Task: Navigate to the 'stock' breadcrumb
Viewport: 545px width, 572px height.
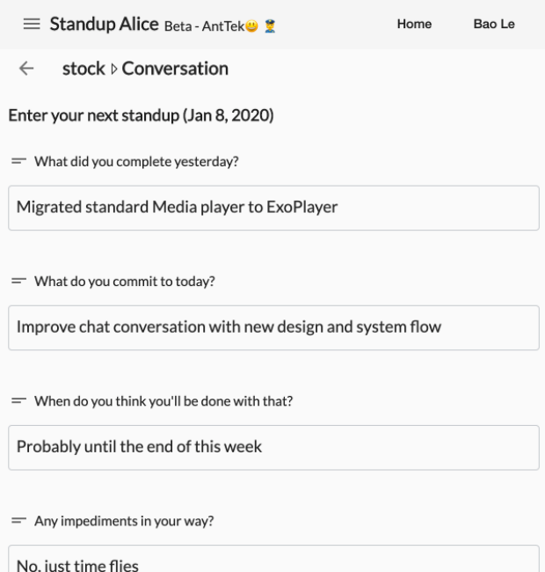Action: 84,69
